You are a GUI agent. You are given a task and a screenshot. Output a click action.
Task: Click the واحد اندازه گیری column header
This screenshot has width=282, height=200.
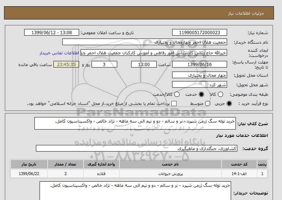[101, 164]
